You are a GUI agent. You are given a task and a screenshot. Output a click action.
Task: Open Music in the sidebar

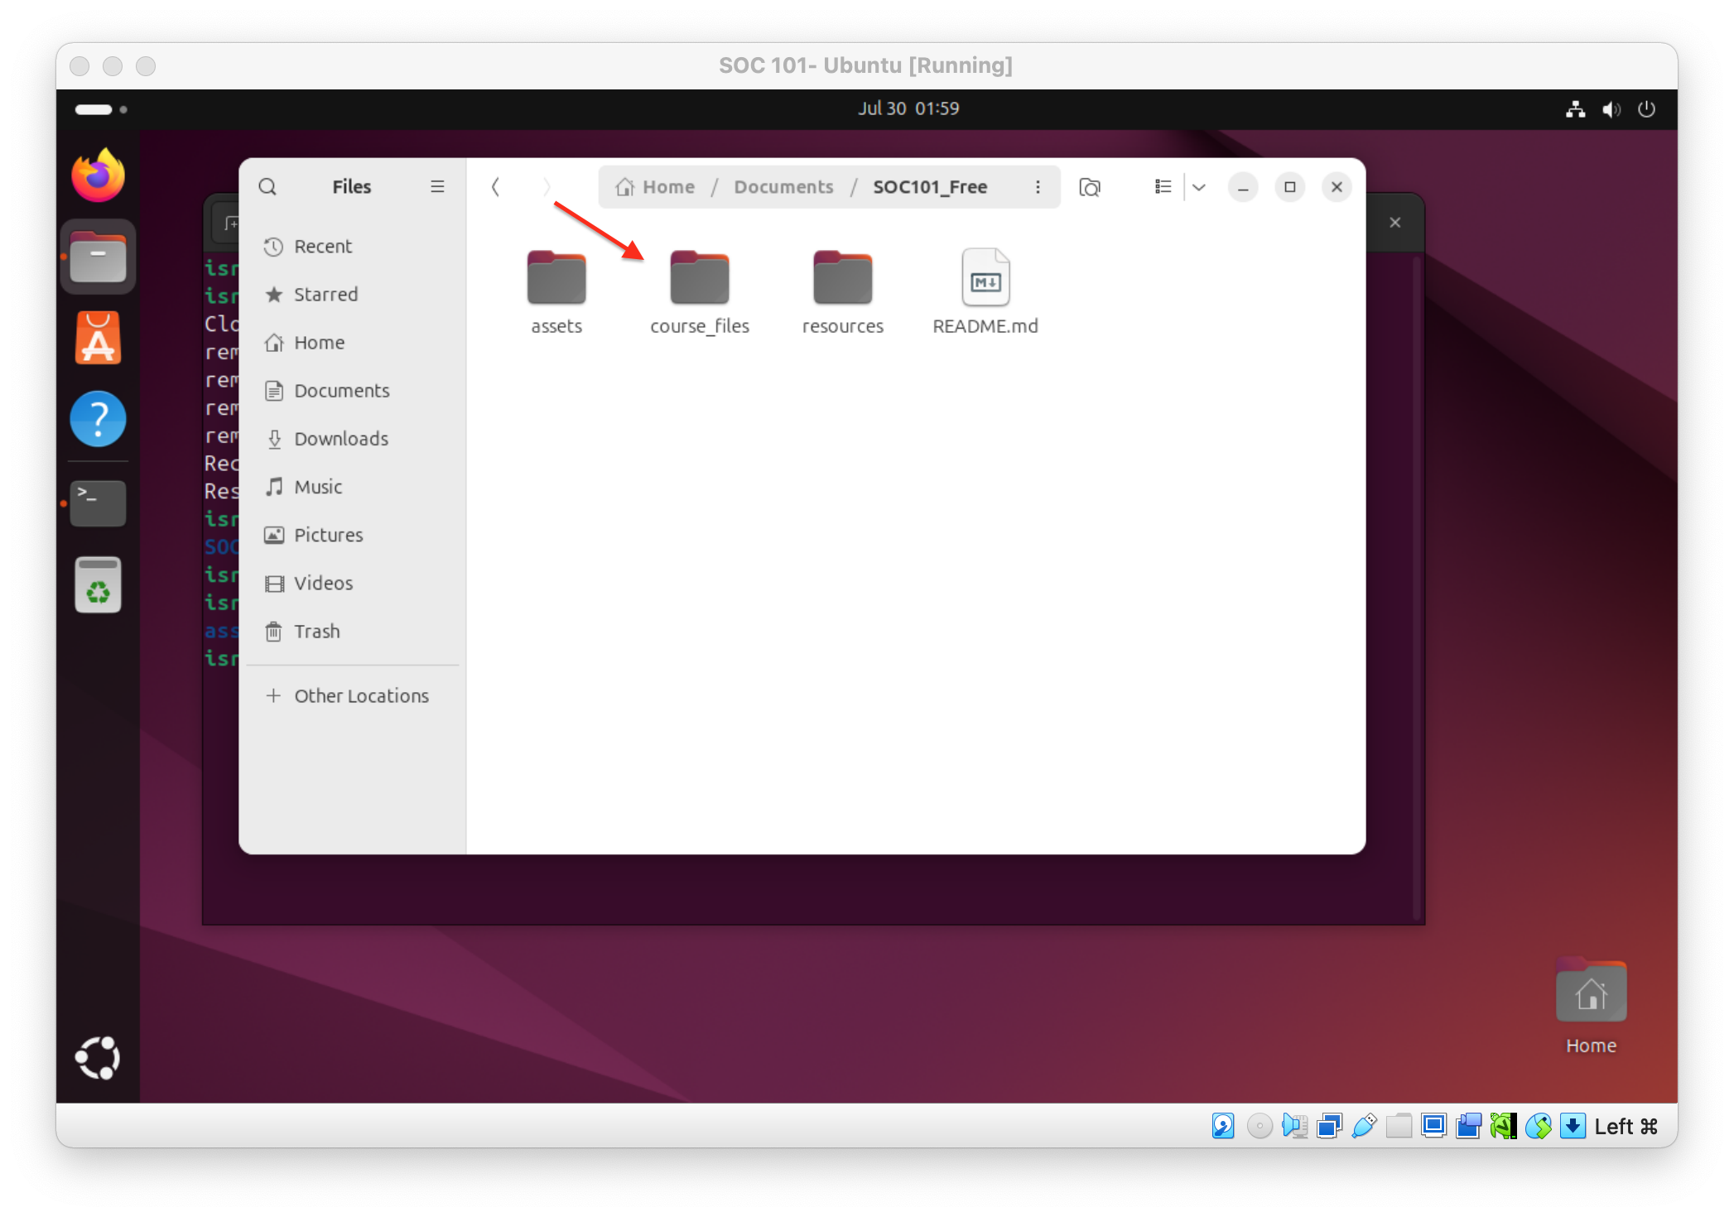pyautogui.click(x=353, y=487)
